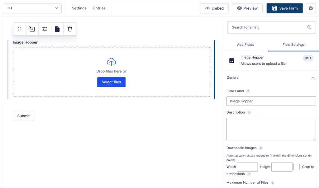Viewport: 319px width, 188px height.
Task: Open form settings with the gear icon
Action: pos(311,8)
